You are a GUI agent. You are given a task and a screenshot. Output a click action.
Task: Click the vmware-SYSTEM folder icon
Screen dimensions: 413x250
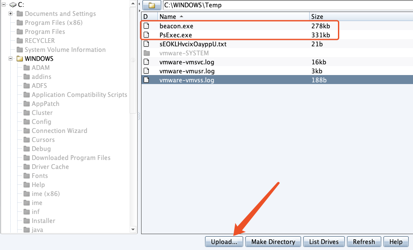(x=147, y=53)
